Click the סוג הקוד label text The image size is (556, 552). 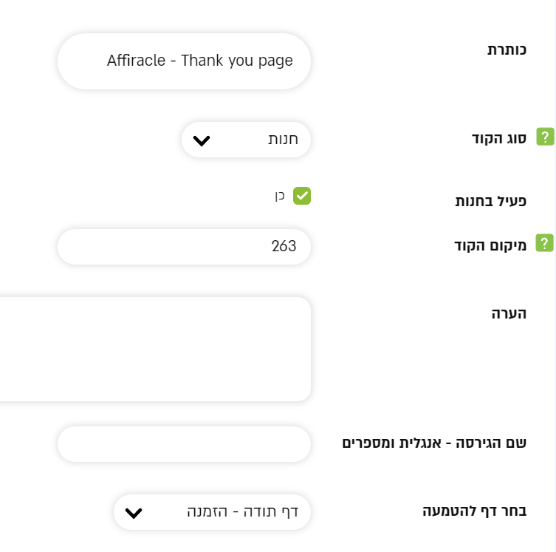point(499,138)
